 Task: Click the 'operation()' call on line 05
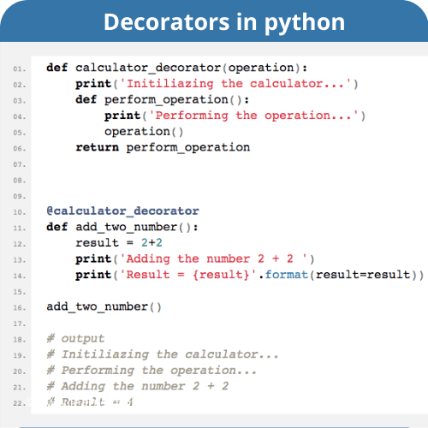144,132
